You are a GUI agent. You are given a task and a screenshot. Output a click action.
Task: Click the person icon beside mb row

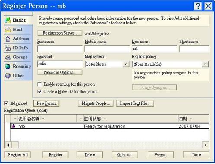click(x=13, y=126)
